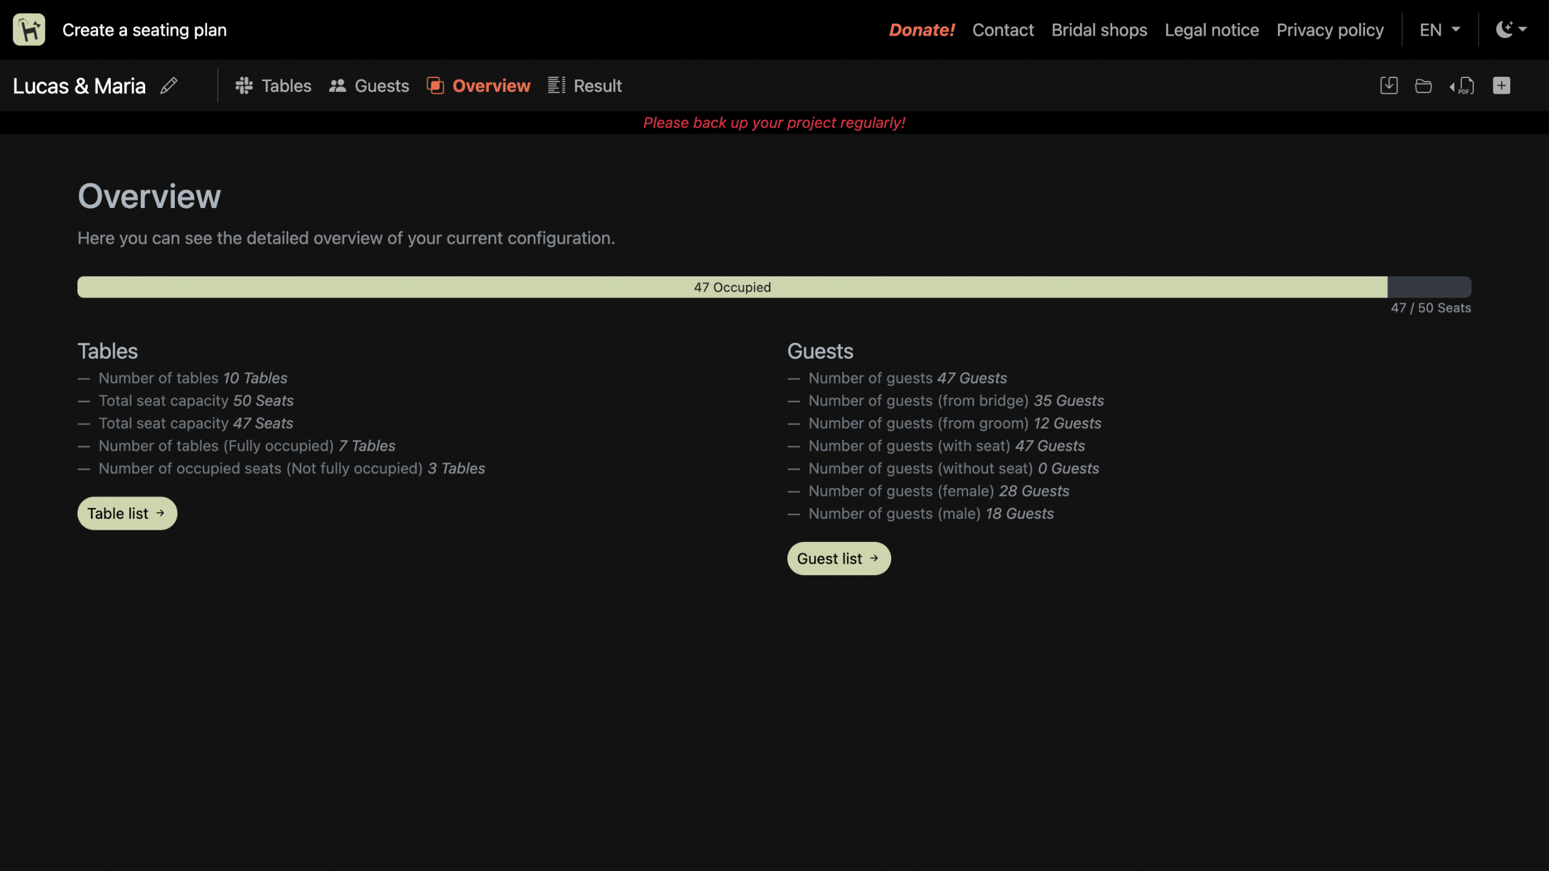Click the without seat 0 Guests line
Screen dimensions: 1549x871
[x=954, y=468]
